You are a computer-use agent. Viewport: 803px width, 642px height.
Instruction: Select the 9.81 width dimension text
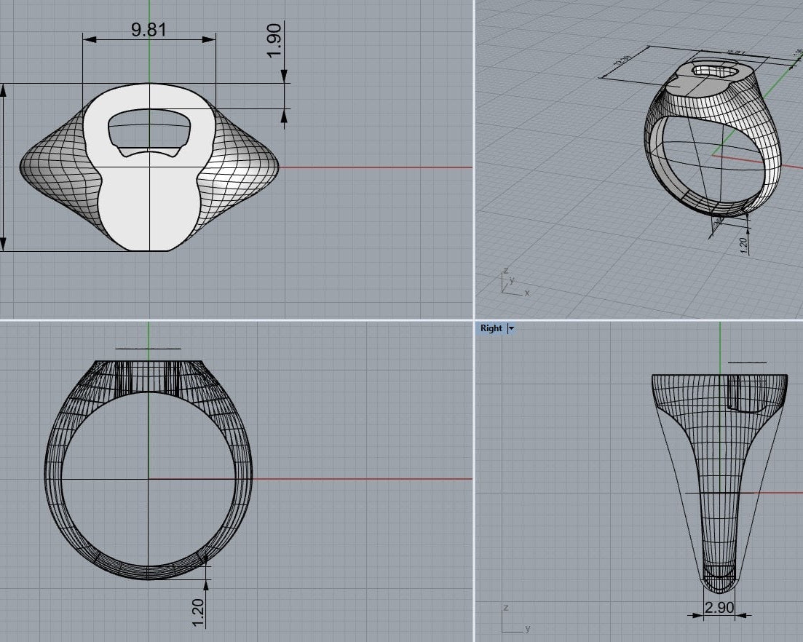[x=149, y=30]
